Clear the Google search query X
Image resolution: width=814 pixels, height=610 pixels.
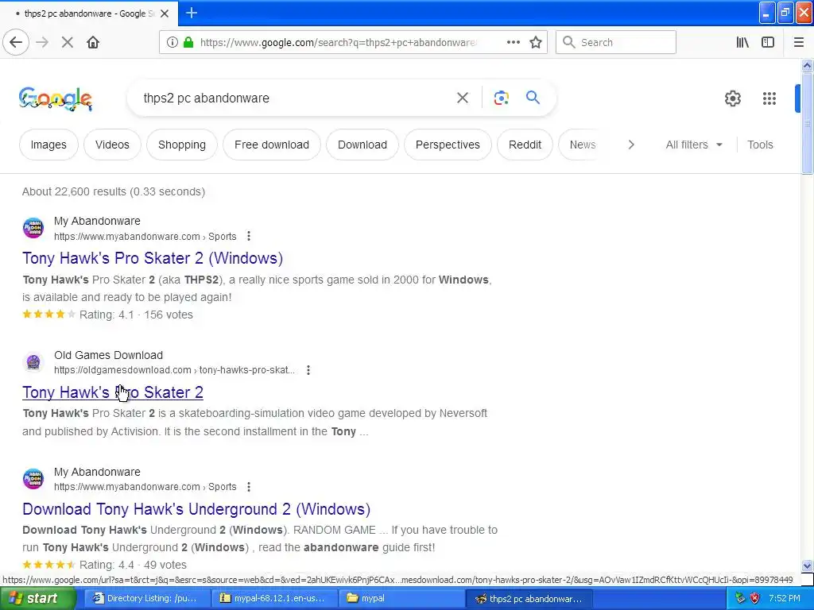(463, 98)
